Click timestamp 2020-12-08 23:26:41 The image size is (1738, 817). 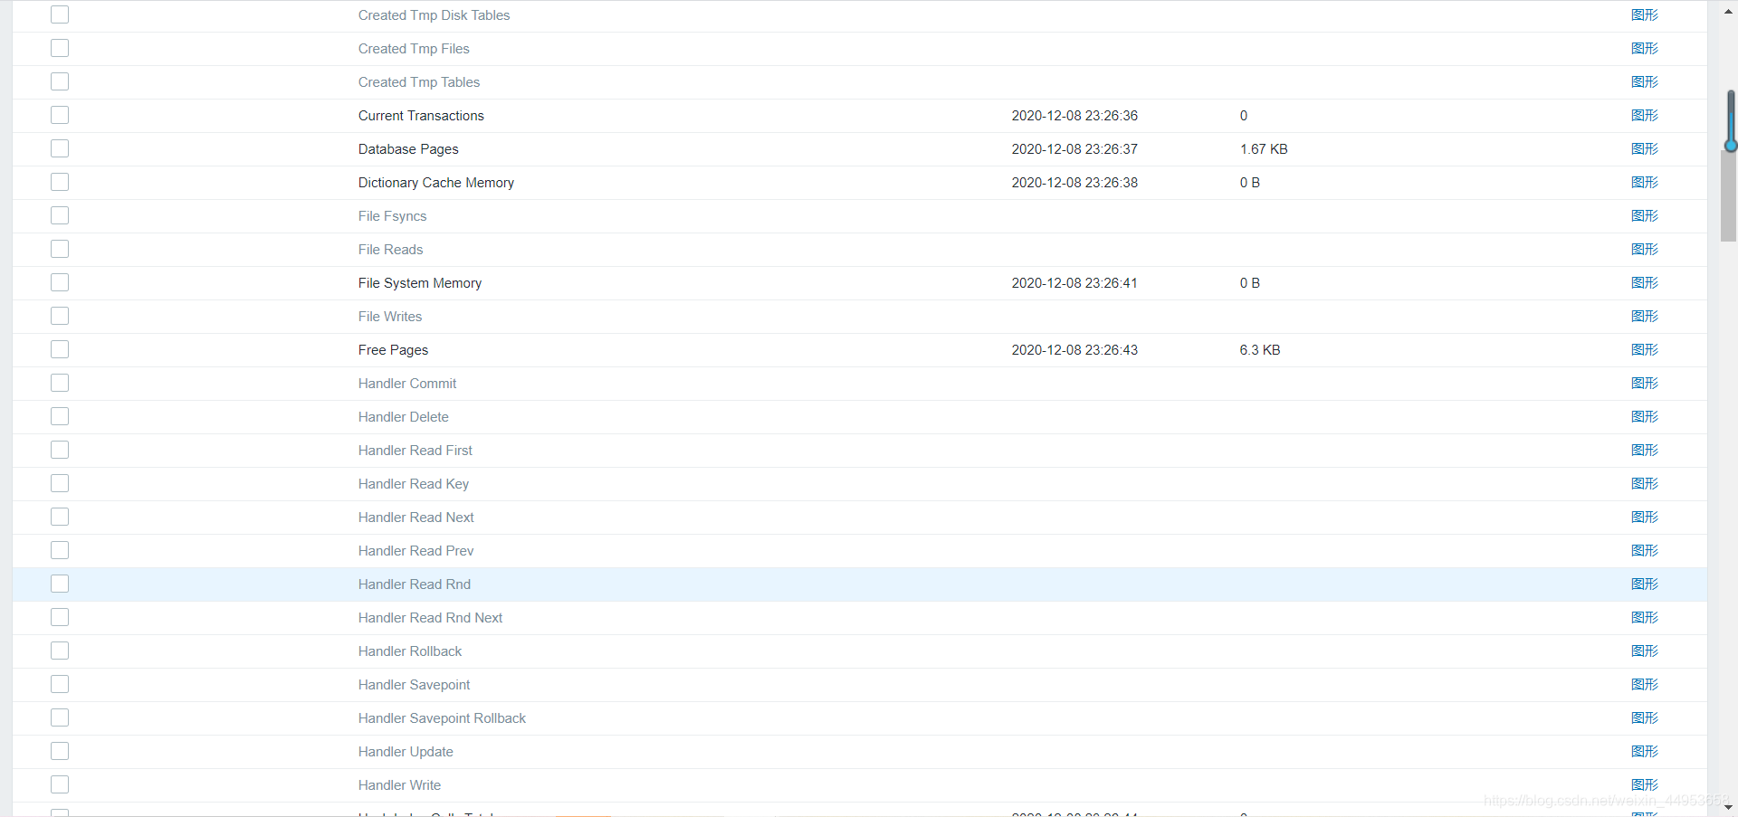tap(1074, 282)
